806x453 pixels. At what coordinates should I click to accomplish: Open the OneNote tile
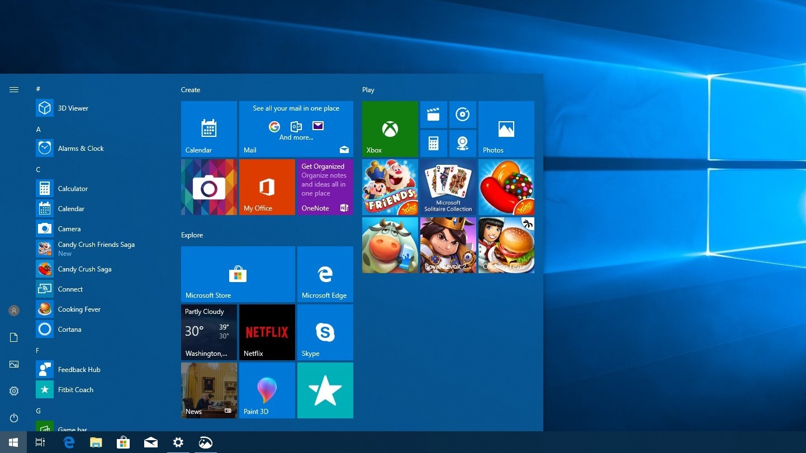[325, 187]
